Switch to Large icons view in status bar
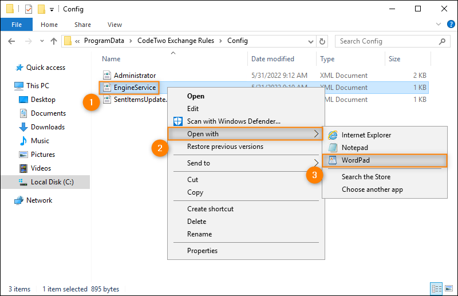 coord(449,289)
